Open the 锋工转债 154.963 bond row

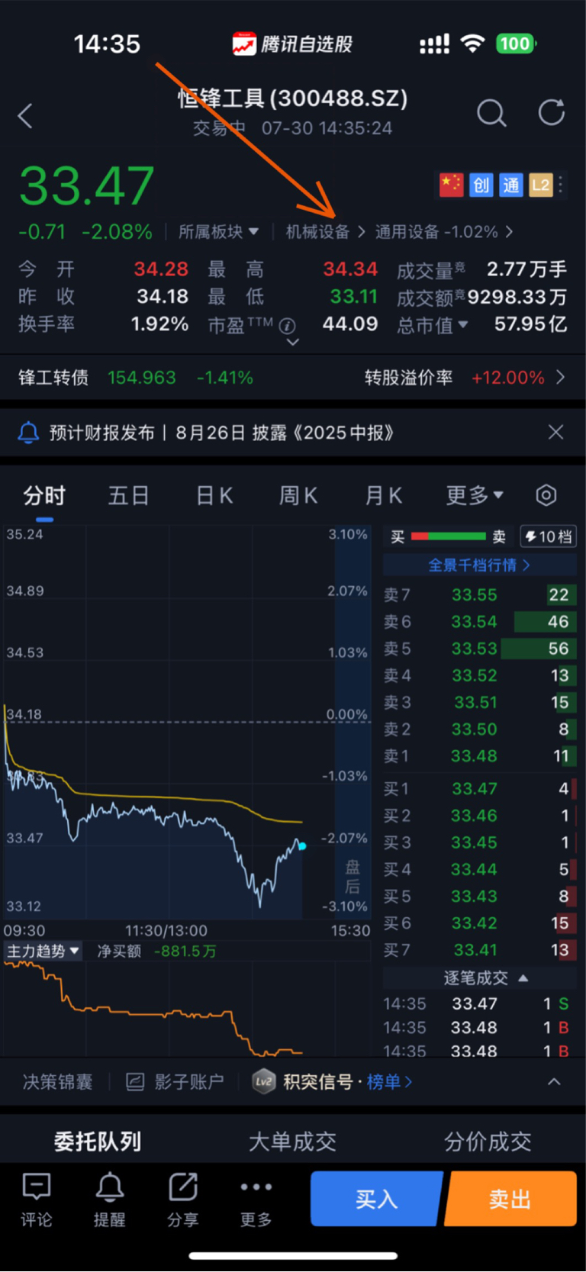tap(136, 377)
